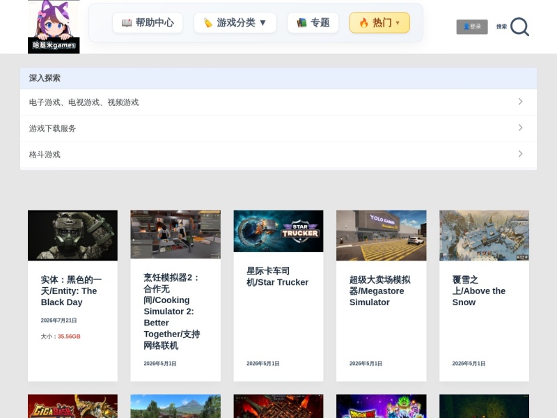Open the 专题 topics page
The height and width of the screenshot is (418, 557).
[x=313, y=23]
